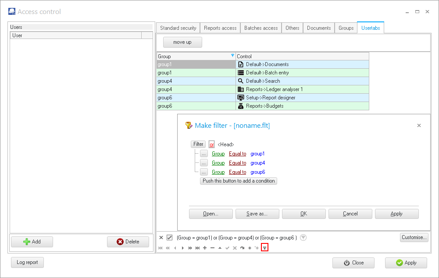Click the Ledger analyser building icon

(x=240, y=89)
